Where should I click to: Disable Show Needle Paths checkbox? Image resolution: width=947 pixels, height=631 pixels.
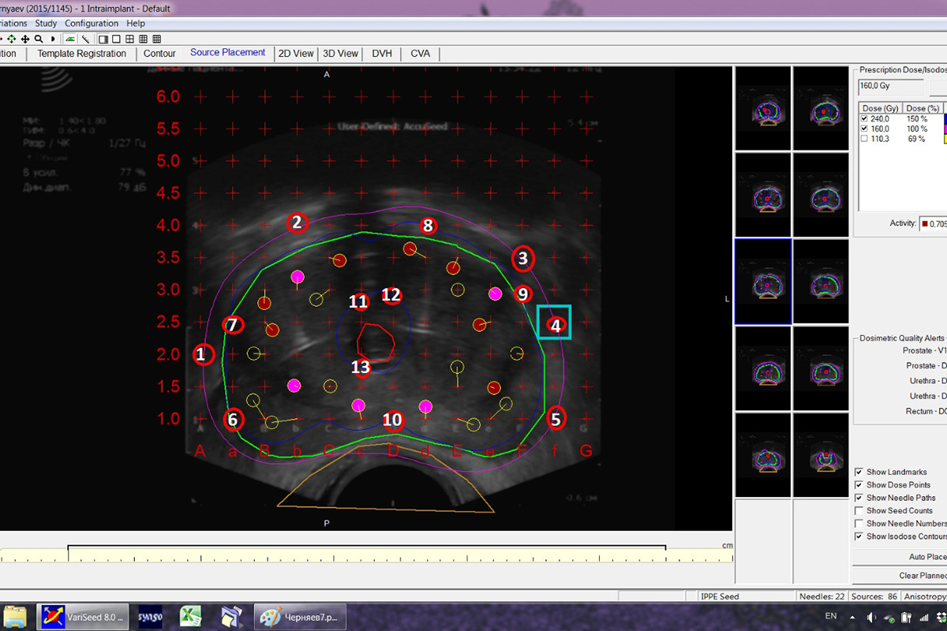click(859, 498)
